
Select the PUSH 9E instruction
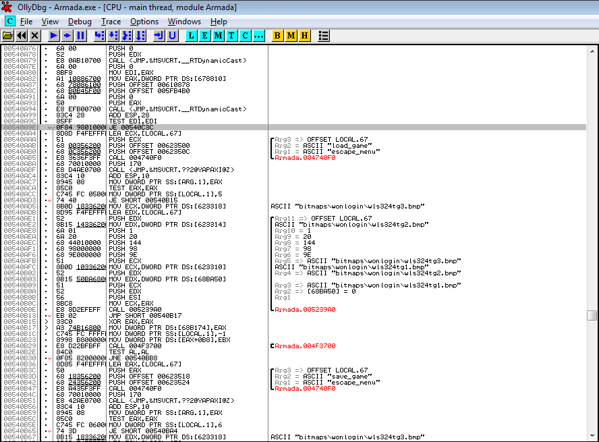tap(123, 255)
